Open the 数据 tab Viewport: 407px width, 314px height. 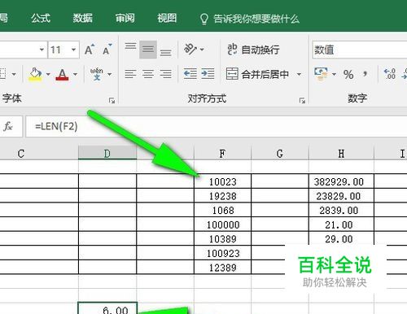[83, 18]
